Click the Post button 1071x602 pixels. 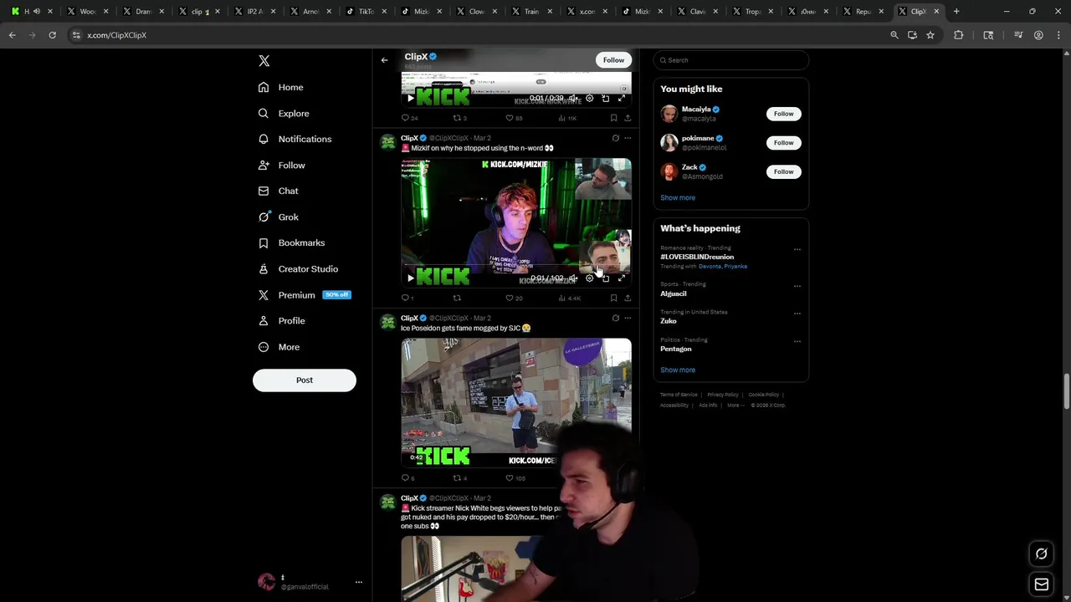305,380
